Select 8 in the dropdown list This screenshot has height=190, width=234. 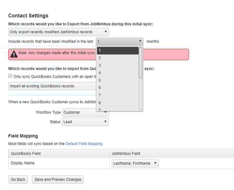coord(118,103)
